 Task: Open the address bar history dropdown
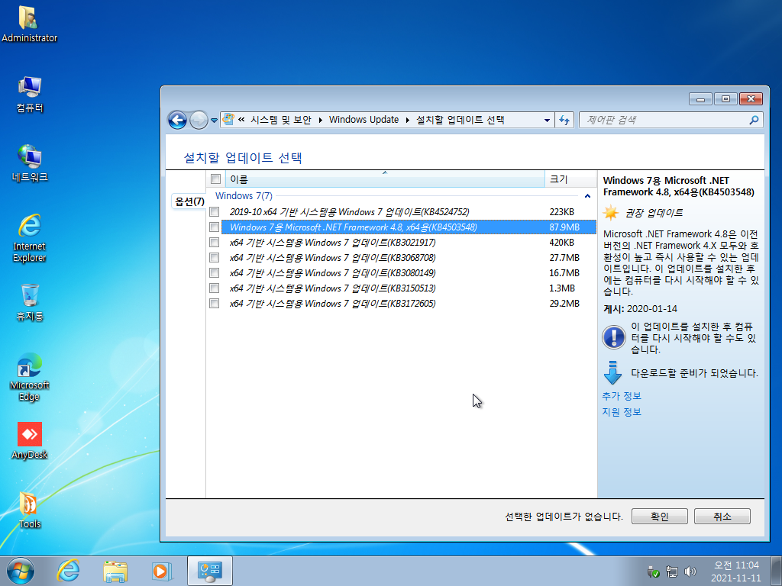click(547, 120)
